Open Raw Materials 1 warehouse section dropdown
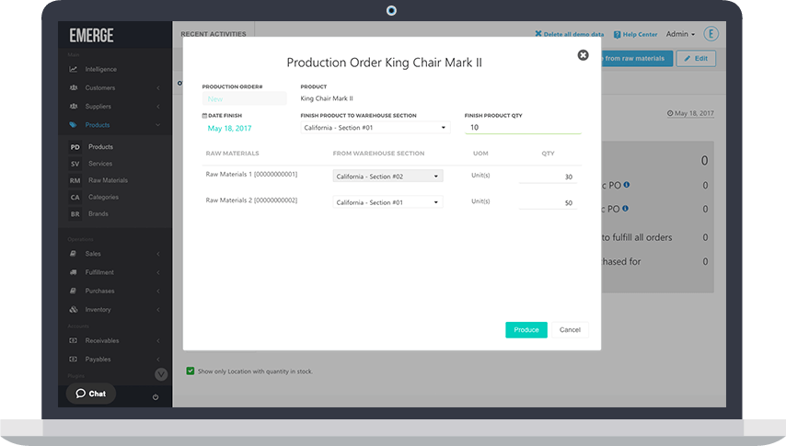The height and width of the screenshot is (446, 786). point(387,177)
